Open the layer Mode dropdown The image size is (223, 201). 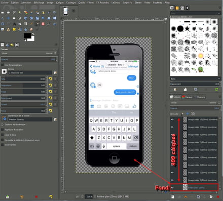coord(195,103)
